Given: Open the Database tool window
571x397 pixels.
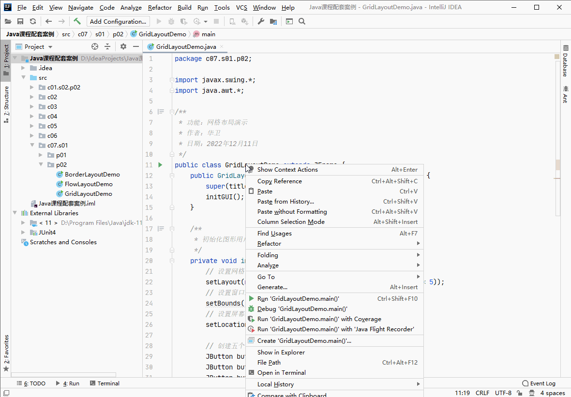Looking at the screenshot, I should pos(566,61).
